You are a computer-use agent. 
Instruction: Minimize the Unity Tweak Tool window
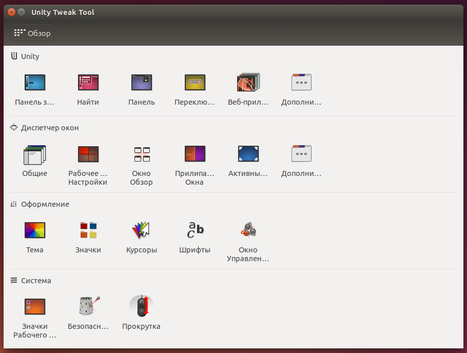click(22, 12)
